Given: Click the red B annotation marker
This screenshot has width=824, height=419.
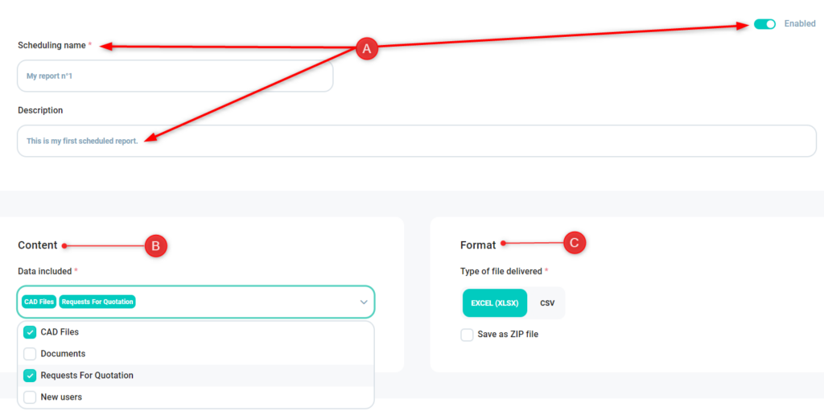Looking at the screenshot, I should click(155, 245).
